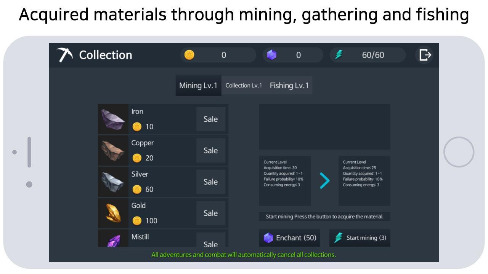The width and height of the screenshot is (488, 274).
Task: Click the blue level-up chevron arrow
Action: pyautogui.click(x=324, y=181)
